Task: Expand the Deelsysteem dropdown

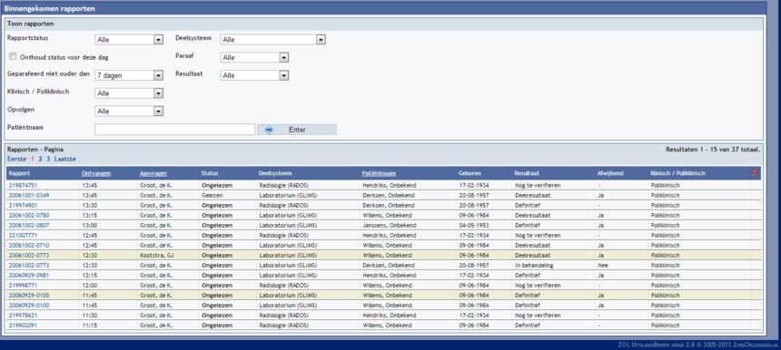Action: coord(273,40)
